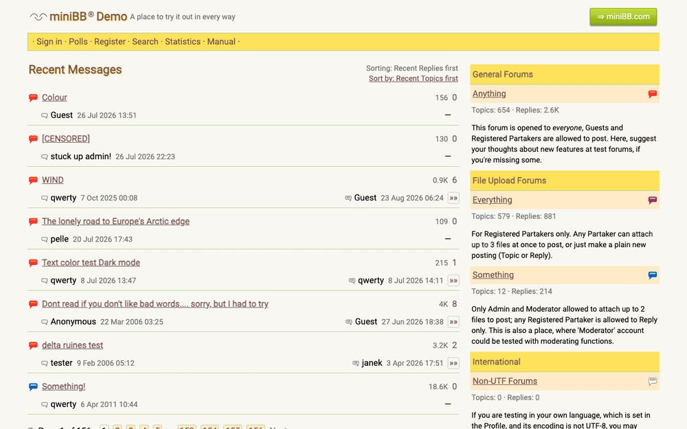Click the topic icon beside delta ruines test
The height and width of the screenshot is (429, 687).
coord(33,345)
